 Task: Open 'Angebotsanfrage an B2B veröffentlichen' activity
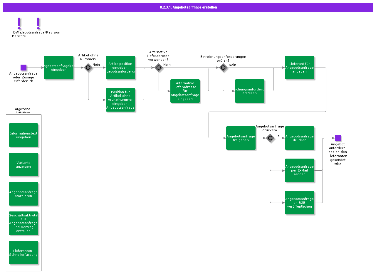[300, 203]
